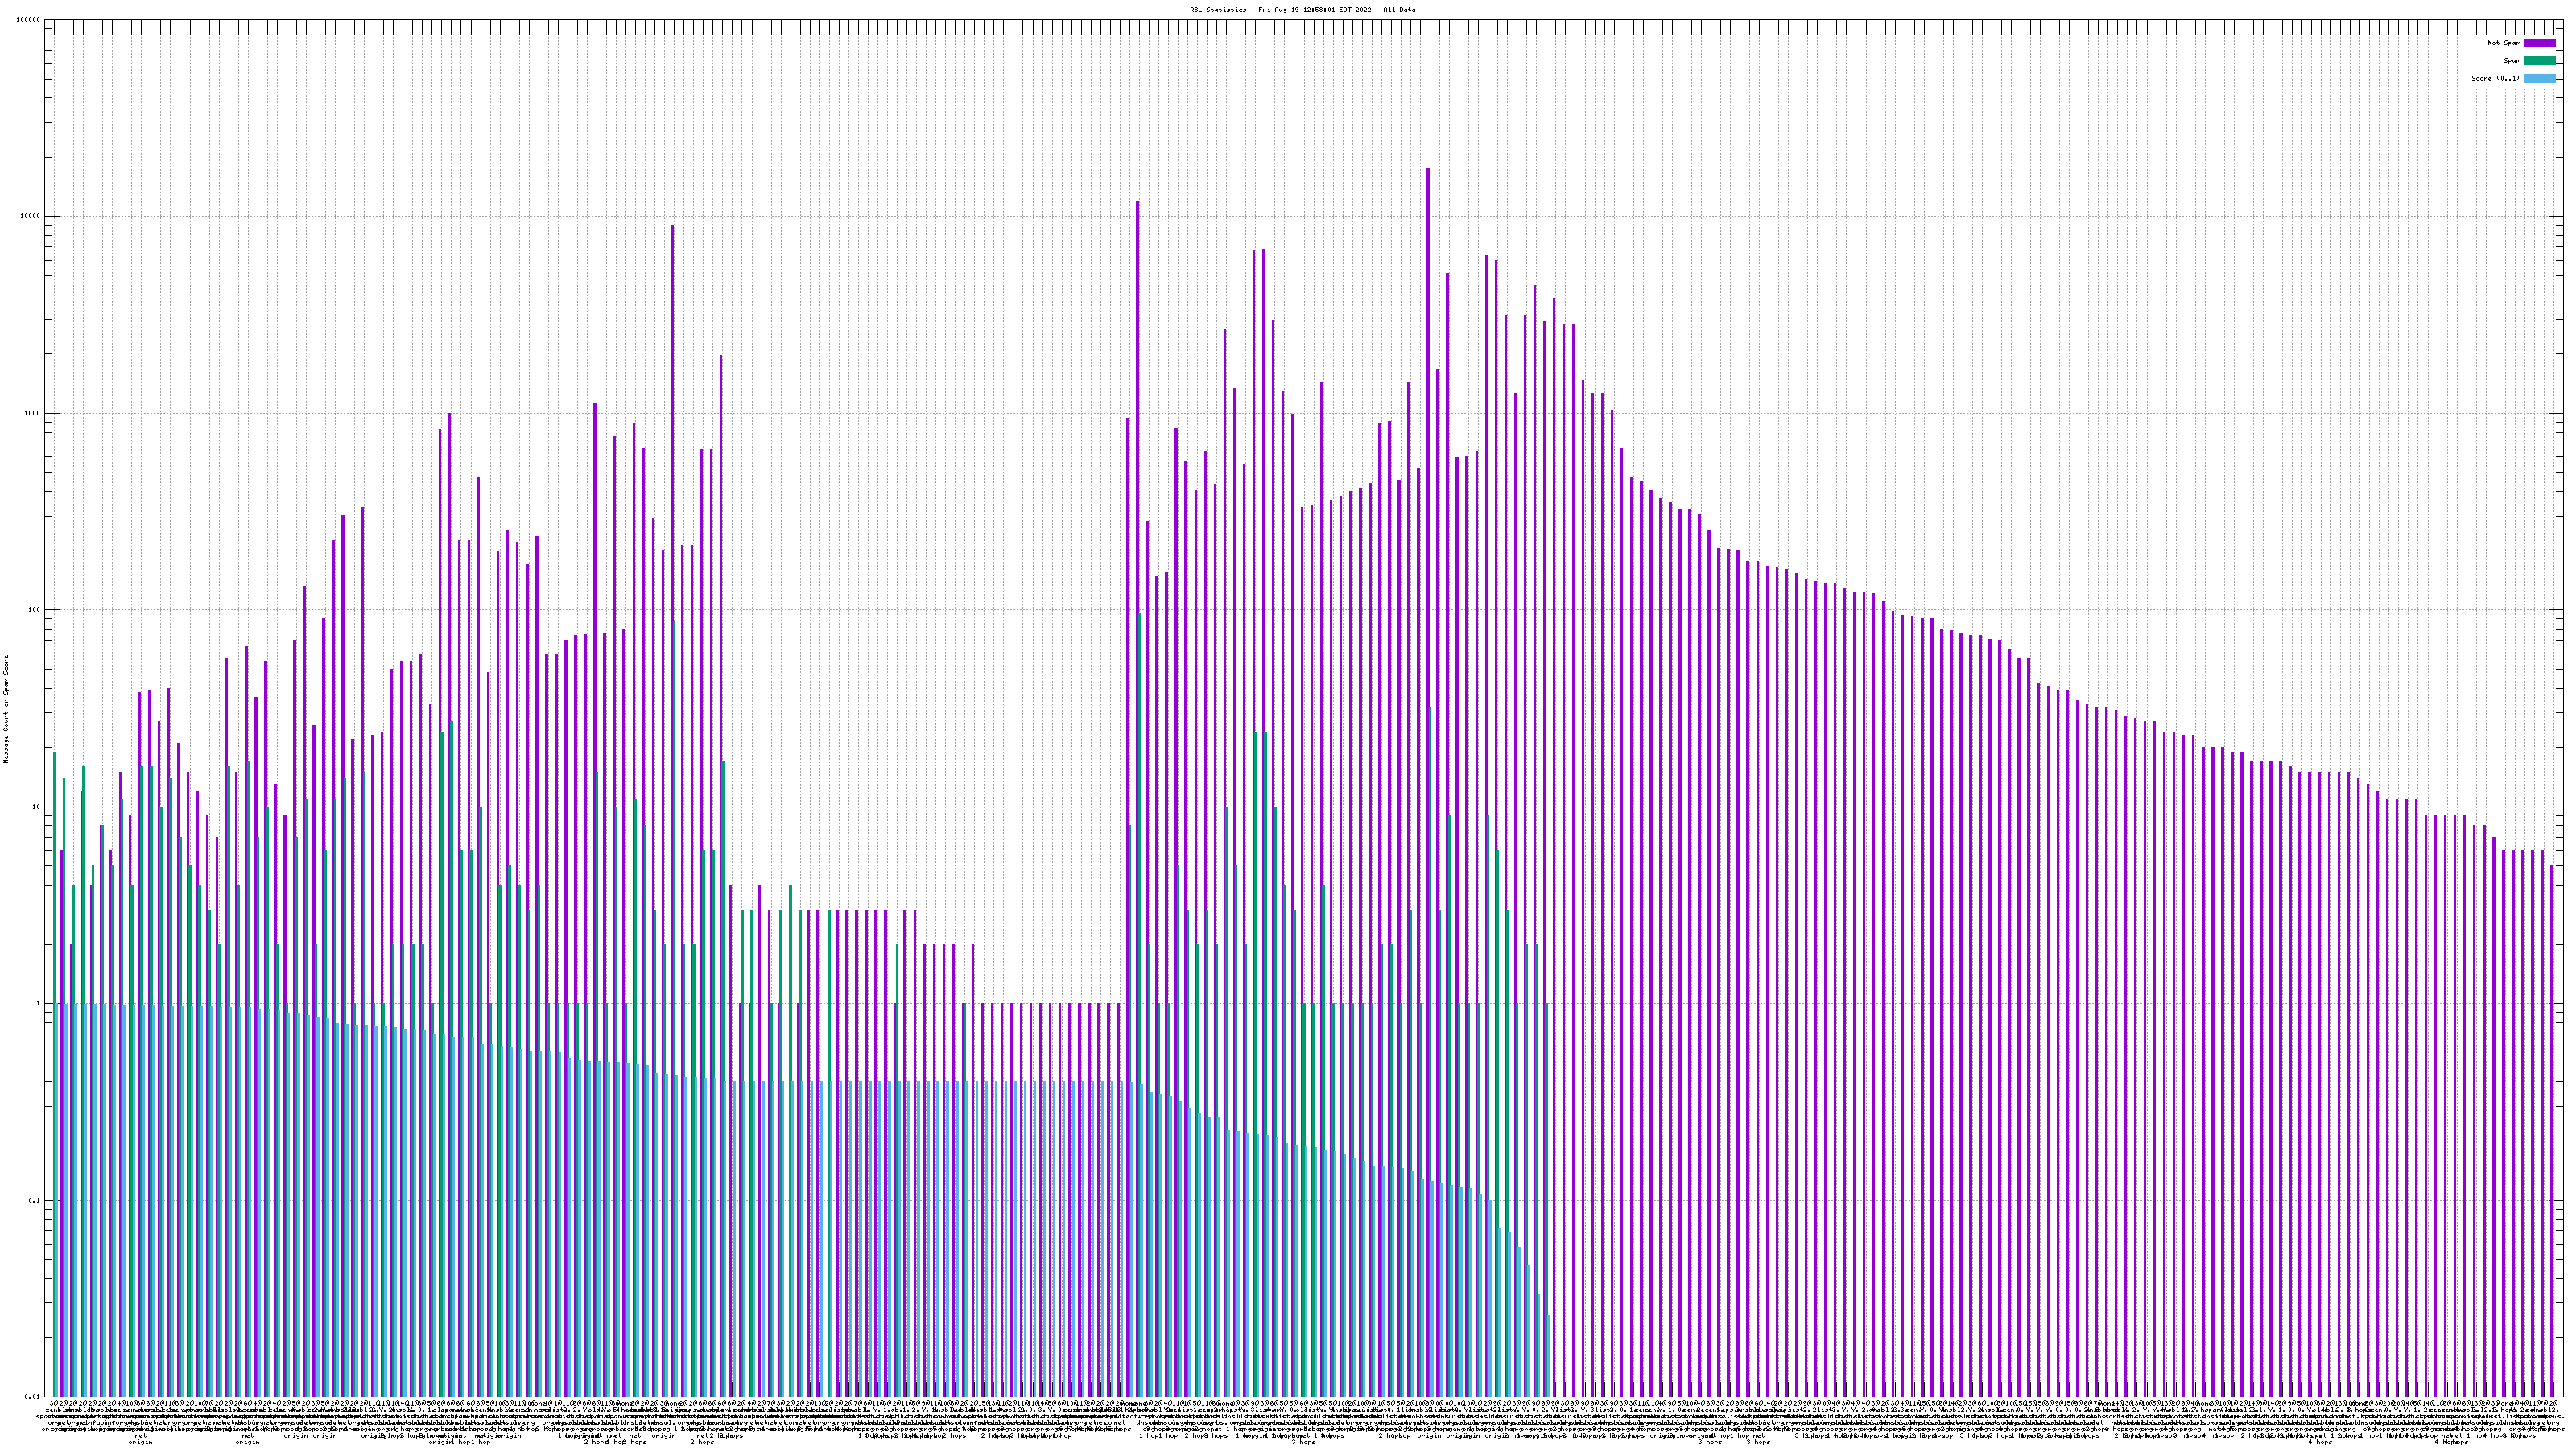2576x1449 pixels.
Task: Click the 100 y-axis tick label
Action: [x=35, y=611]
